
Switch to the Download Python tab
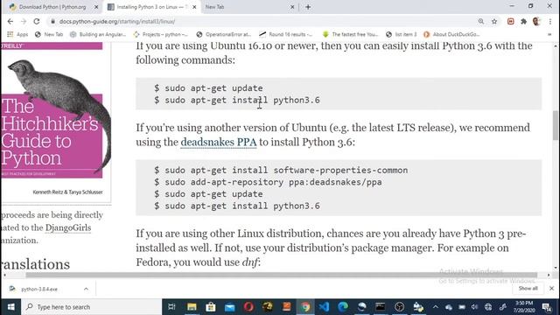point(52,7)
